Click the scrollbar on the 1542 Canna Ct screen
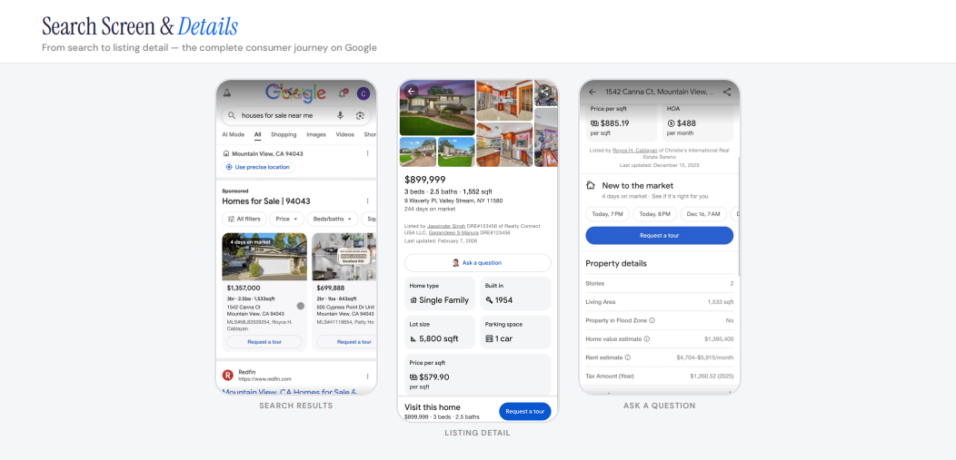This screenshot has height=460, width=956. click(x=738, y=216)
